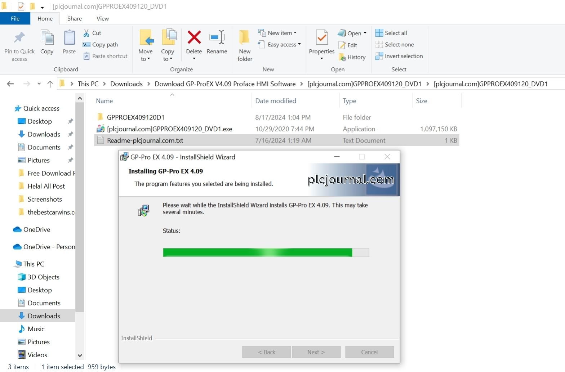Click the red Delete X icon
Viewport: 565px width, 372px height.
coord(194,37)
